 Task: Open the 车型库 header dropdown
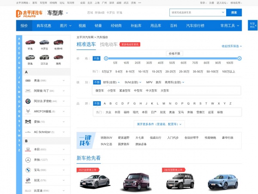67,13
